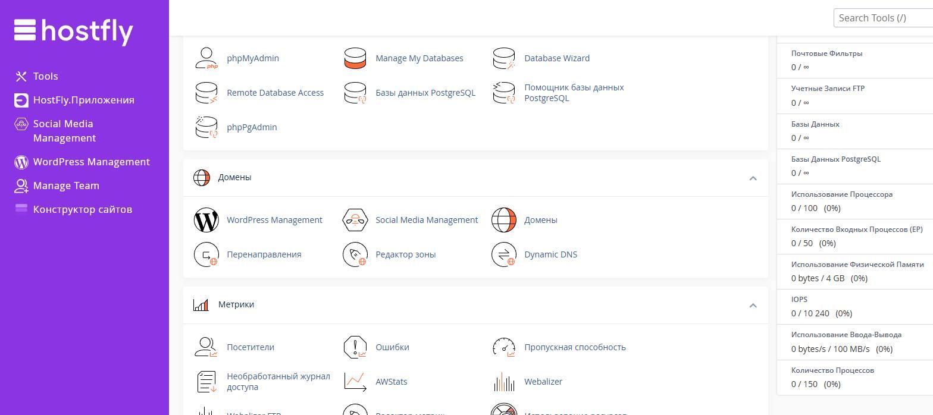Viewport: 933px width, 415px height.
Task: Click the Почтовые Фильтры statistic label
Action: [826, 54]
